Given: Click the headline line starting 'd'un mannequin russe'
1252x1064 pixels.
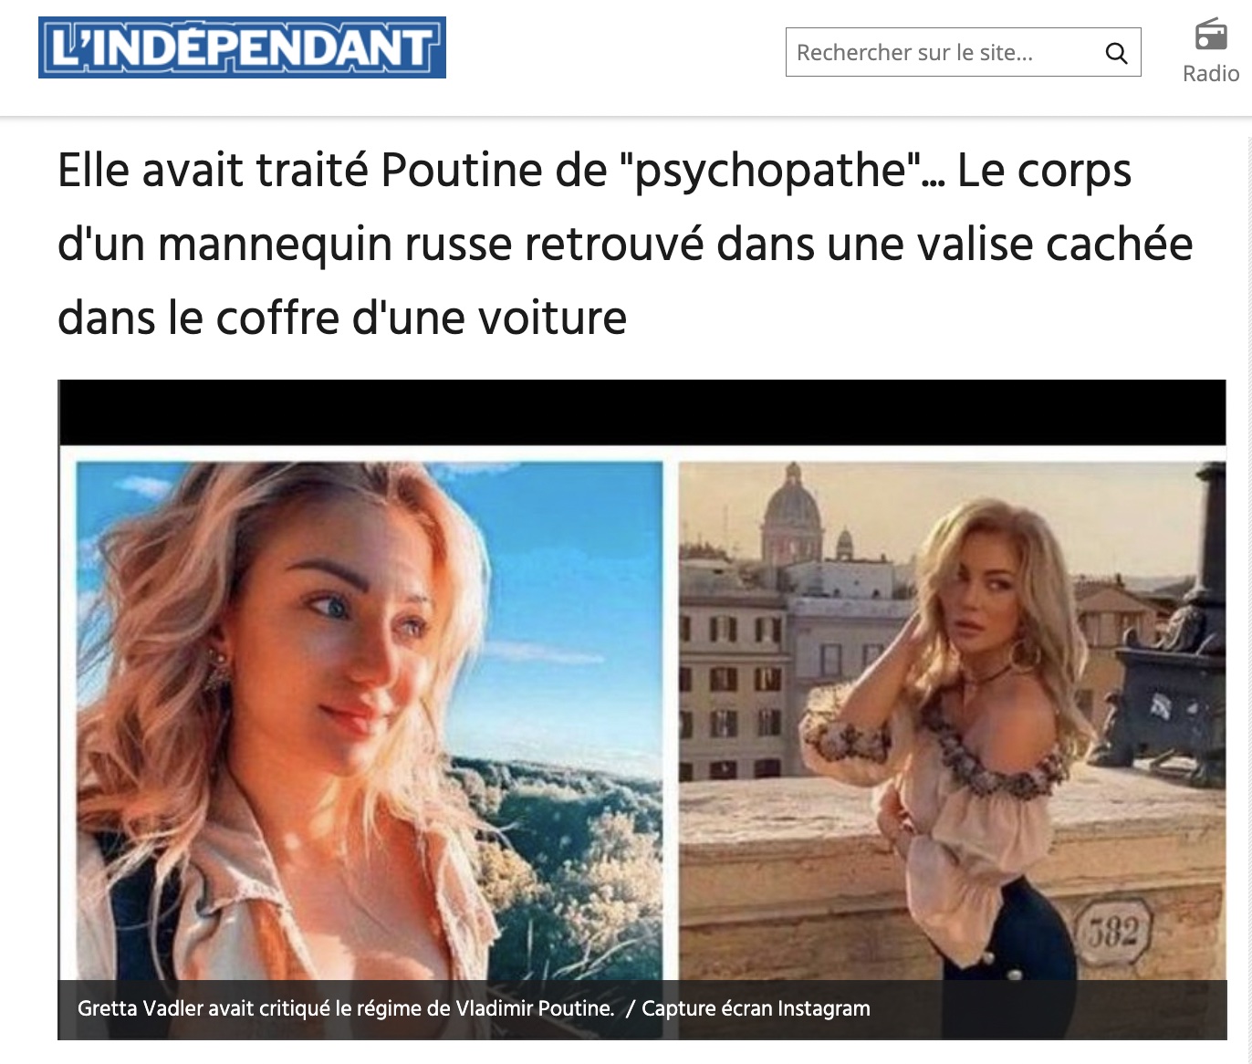Looking at the screenshot, I should tap(625, 244).
